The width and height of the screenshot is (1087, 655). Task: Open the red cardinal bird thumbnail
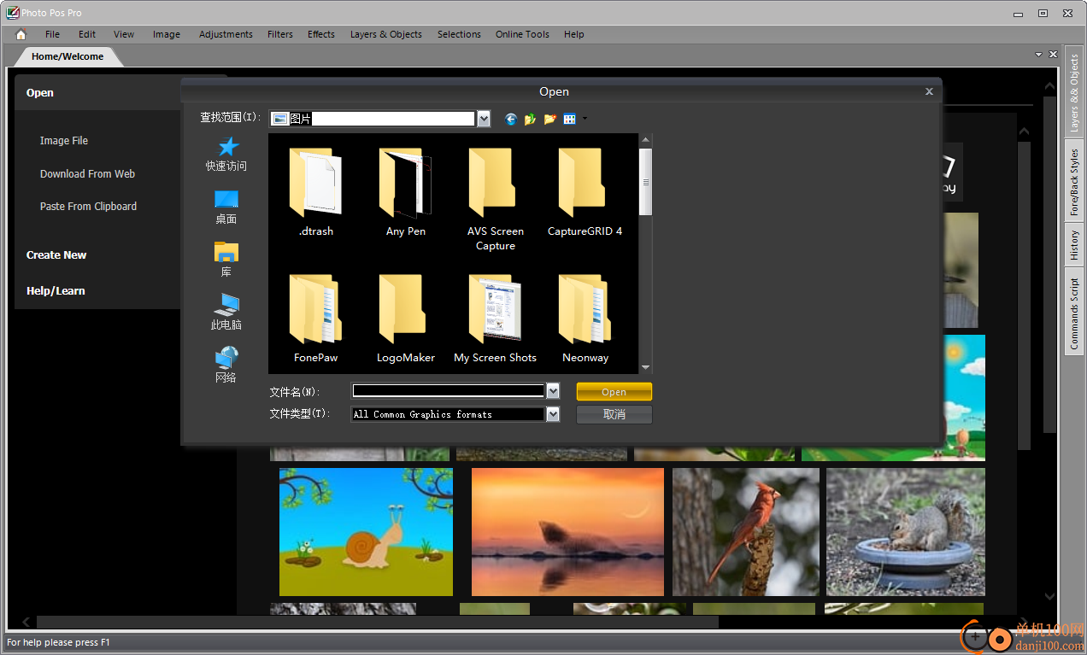(x=746, y=531)
